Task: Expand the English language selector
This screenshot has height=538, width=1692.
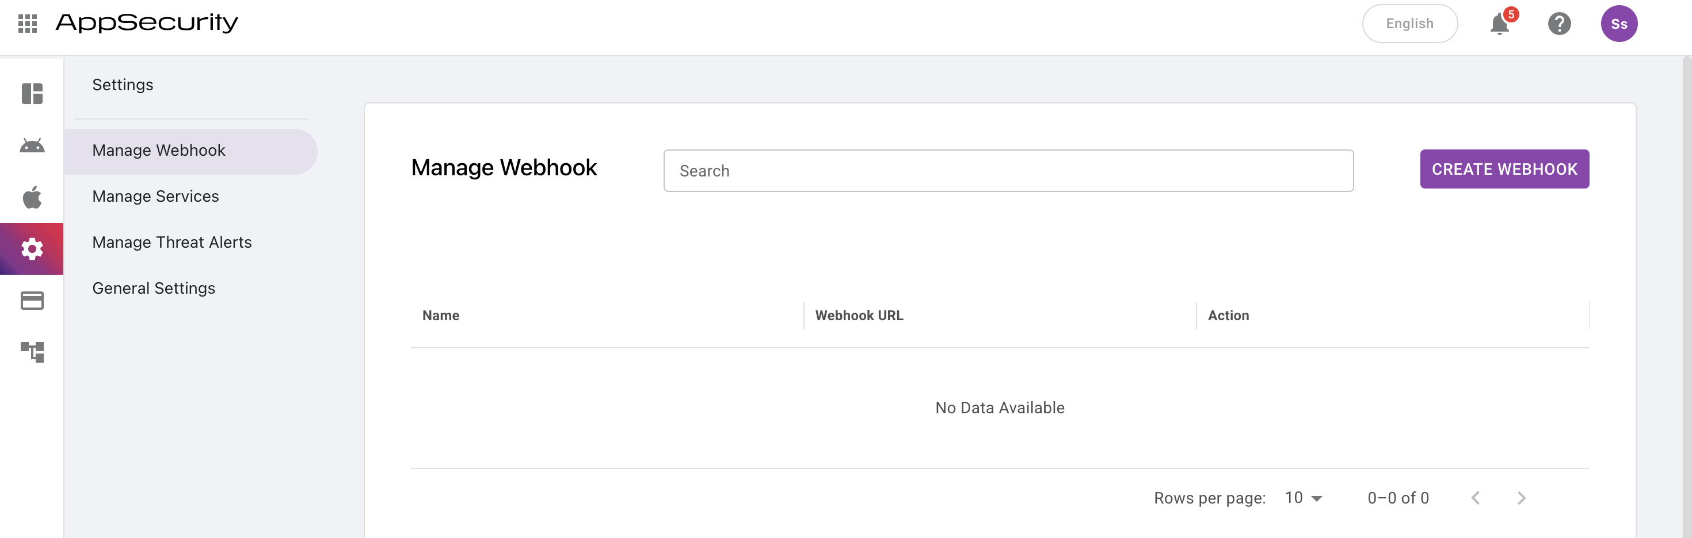Action: [x=1409, y=24]
